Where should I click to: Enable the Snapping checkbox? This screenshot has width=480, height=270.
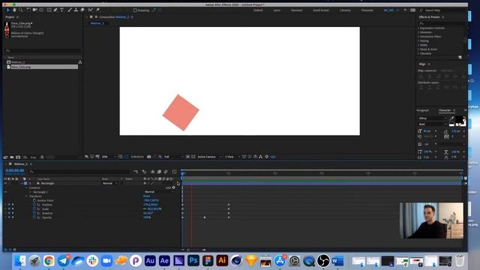click(x=135, y=10)
